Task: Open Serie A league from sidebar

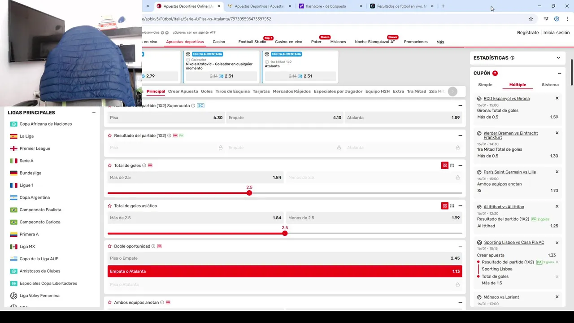Action: pyautogui.click(x=26, y=161)
